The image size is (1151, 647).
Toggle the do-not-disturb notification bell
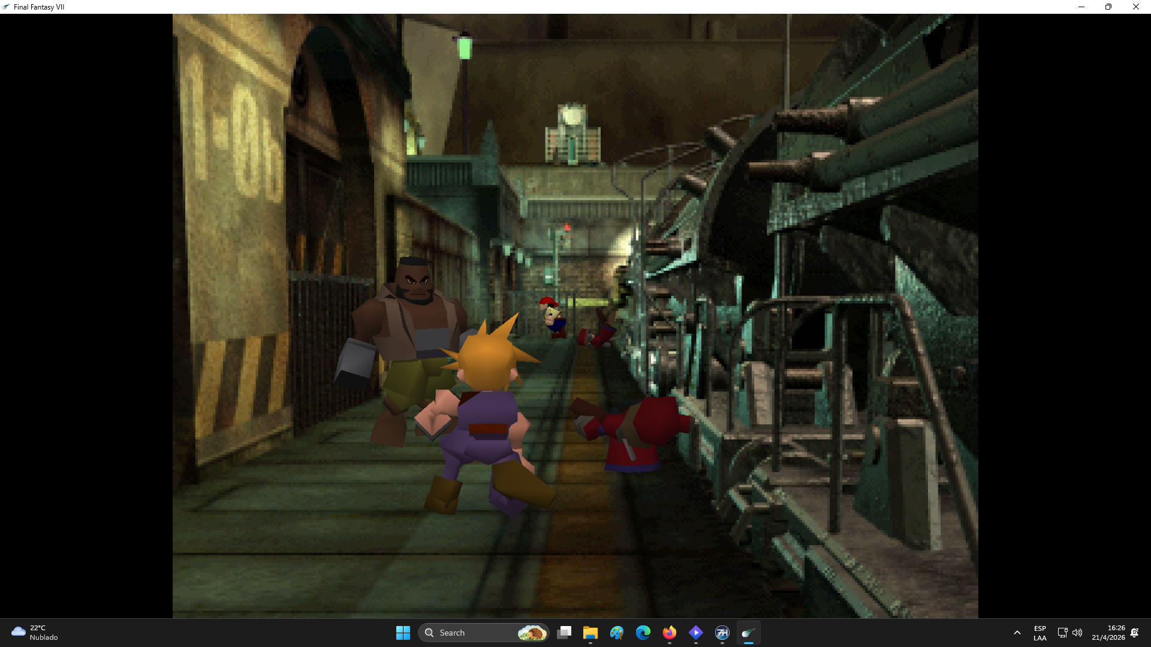(1134, 633)
